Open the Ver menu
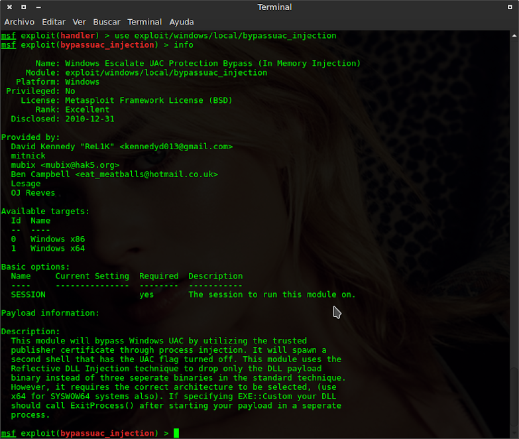 pos(79,22)
